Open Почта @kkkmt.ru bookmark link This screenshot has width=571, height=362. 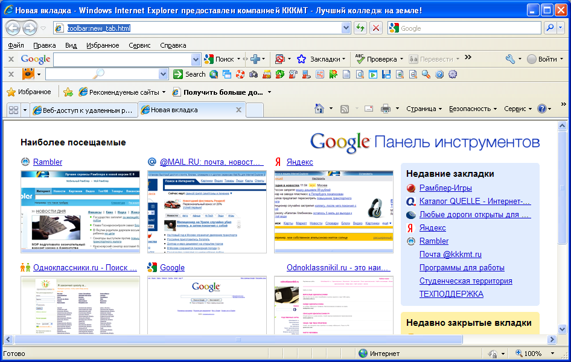point(450,255)
